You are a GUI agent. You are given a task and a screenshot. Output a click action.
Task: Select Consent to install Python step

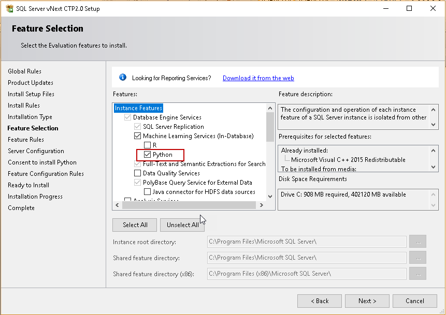pos(41,162)
